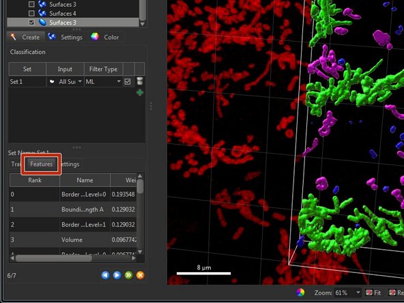Select the Border ...Level=1 feature row
Viewport: 404px width, 303px height.
(73, 225)
